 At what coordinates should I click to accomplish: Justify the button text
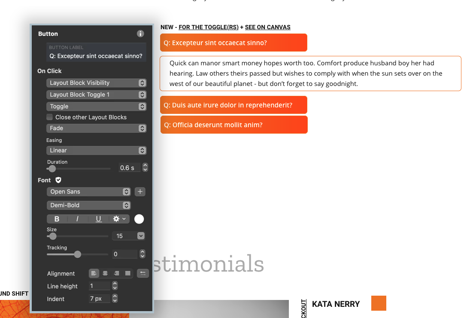[x=128, y=273]
